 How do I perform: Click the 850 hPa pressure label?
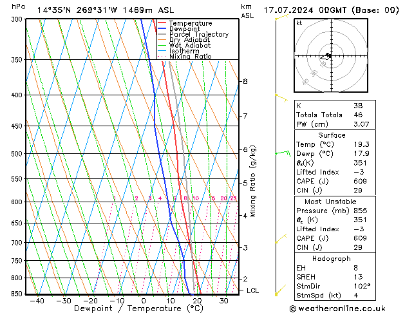tap(18, 294)
